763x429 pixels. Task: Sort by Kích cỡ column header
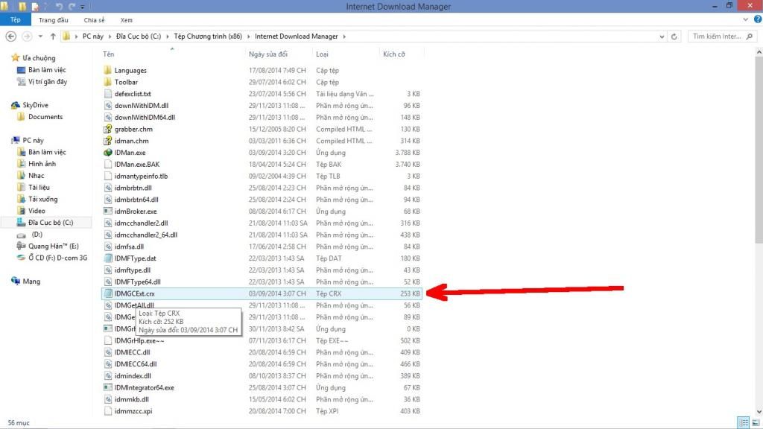(393, 54)
